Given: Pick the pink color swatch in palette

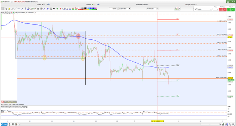Looking at the screenshot, I should coord(96,8).
